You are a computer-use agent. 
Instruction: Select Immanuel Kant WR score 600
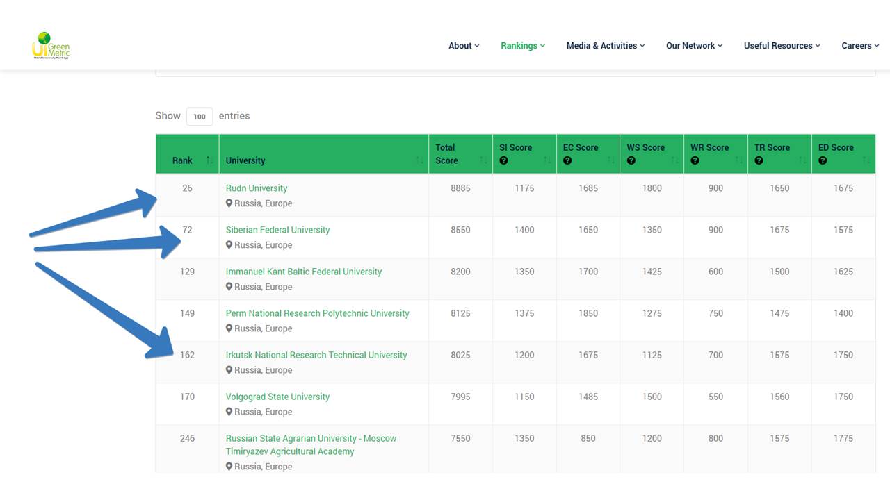[716, 272]
